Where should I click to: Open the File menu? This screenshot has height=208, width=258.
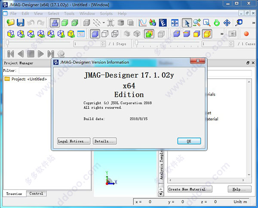(13, 13)
